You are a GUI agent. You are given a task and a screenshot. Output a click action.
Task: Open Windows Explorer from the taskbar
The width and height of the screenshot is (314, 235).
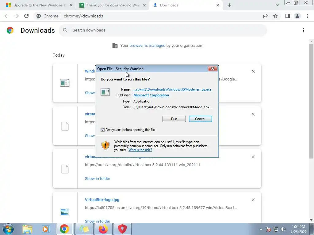tap(27, 229)
